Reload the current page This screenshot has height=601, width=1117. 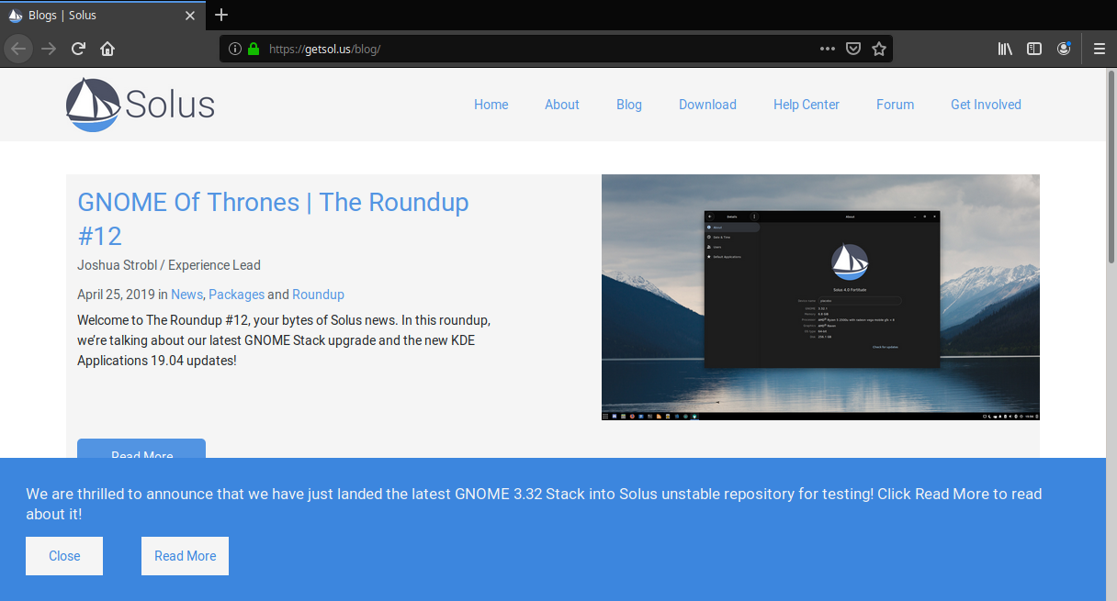click(79, 49)
